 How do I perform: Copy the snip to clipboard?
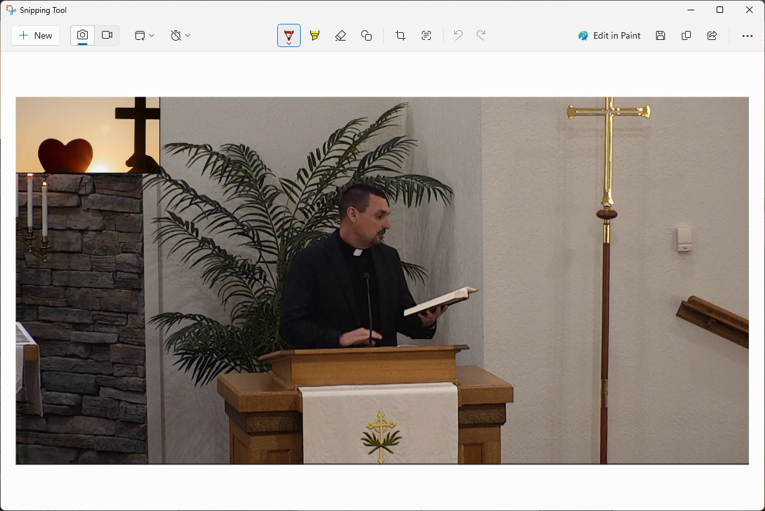pyautogui.click(x=686, y=35)
